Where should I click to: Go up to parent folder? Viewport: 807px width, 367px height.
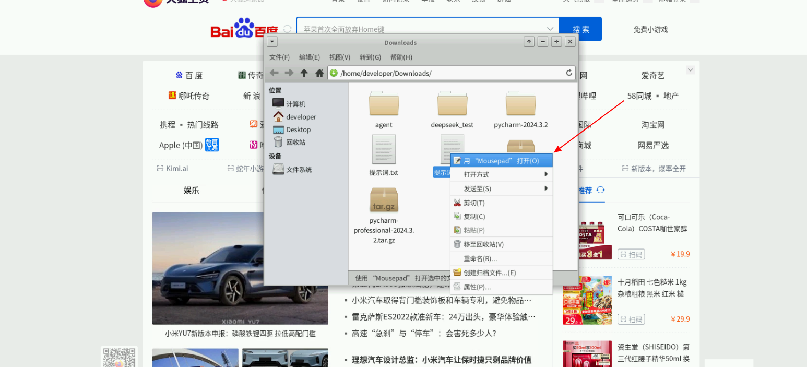click(304, 73)
